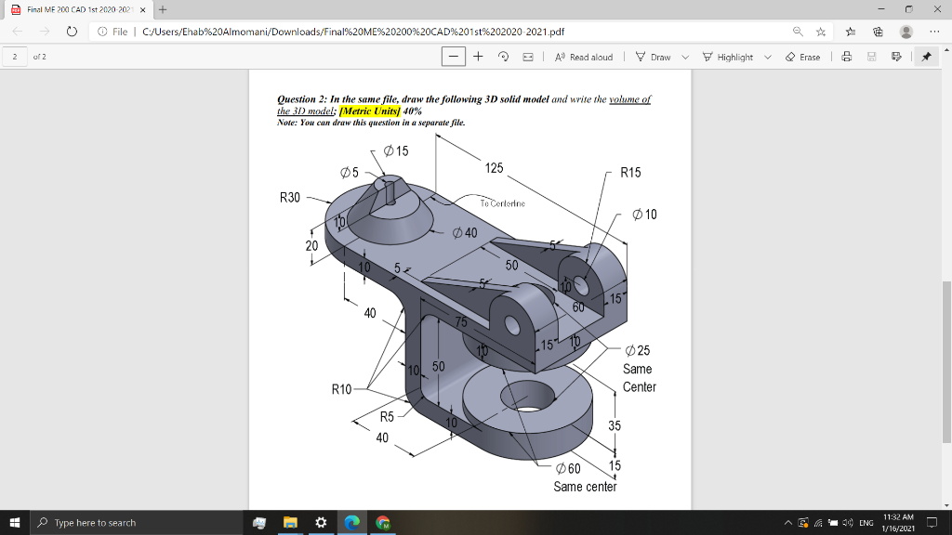The width and height of the screenshot is (952, 535).
Task: Rotate the PDF page
Action: click(503, 57)
